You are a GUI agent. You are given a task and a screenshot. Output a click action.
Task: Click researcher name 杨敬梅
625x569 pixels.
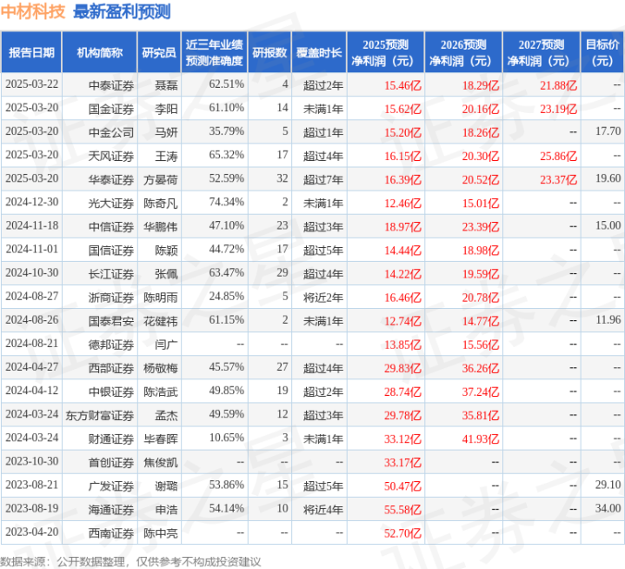coord(161,368)
